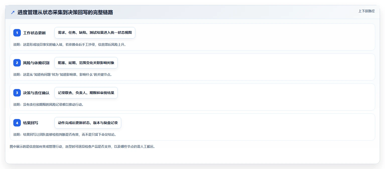Click the note 这是形成项目事实的输入端
This screenshot has height=169, width=385.
tap(70, 45)
